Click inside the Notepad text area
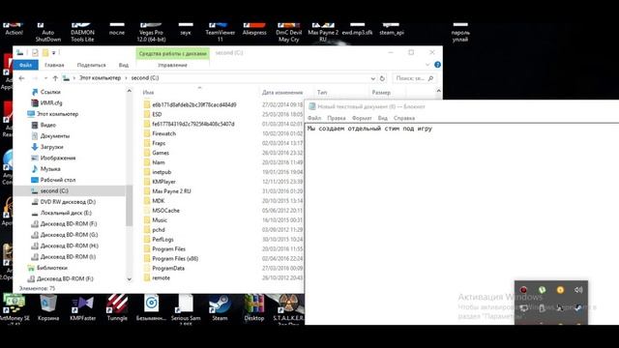The height and width of the screenshot is (348, 619). coord(462,223)
